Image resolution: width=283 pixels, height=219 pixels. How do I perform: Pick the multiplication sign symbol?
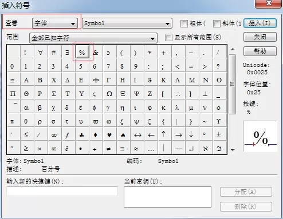(40, 148)
